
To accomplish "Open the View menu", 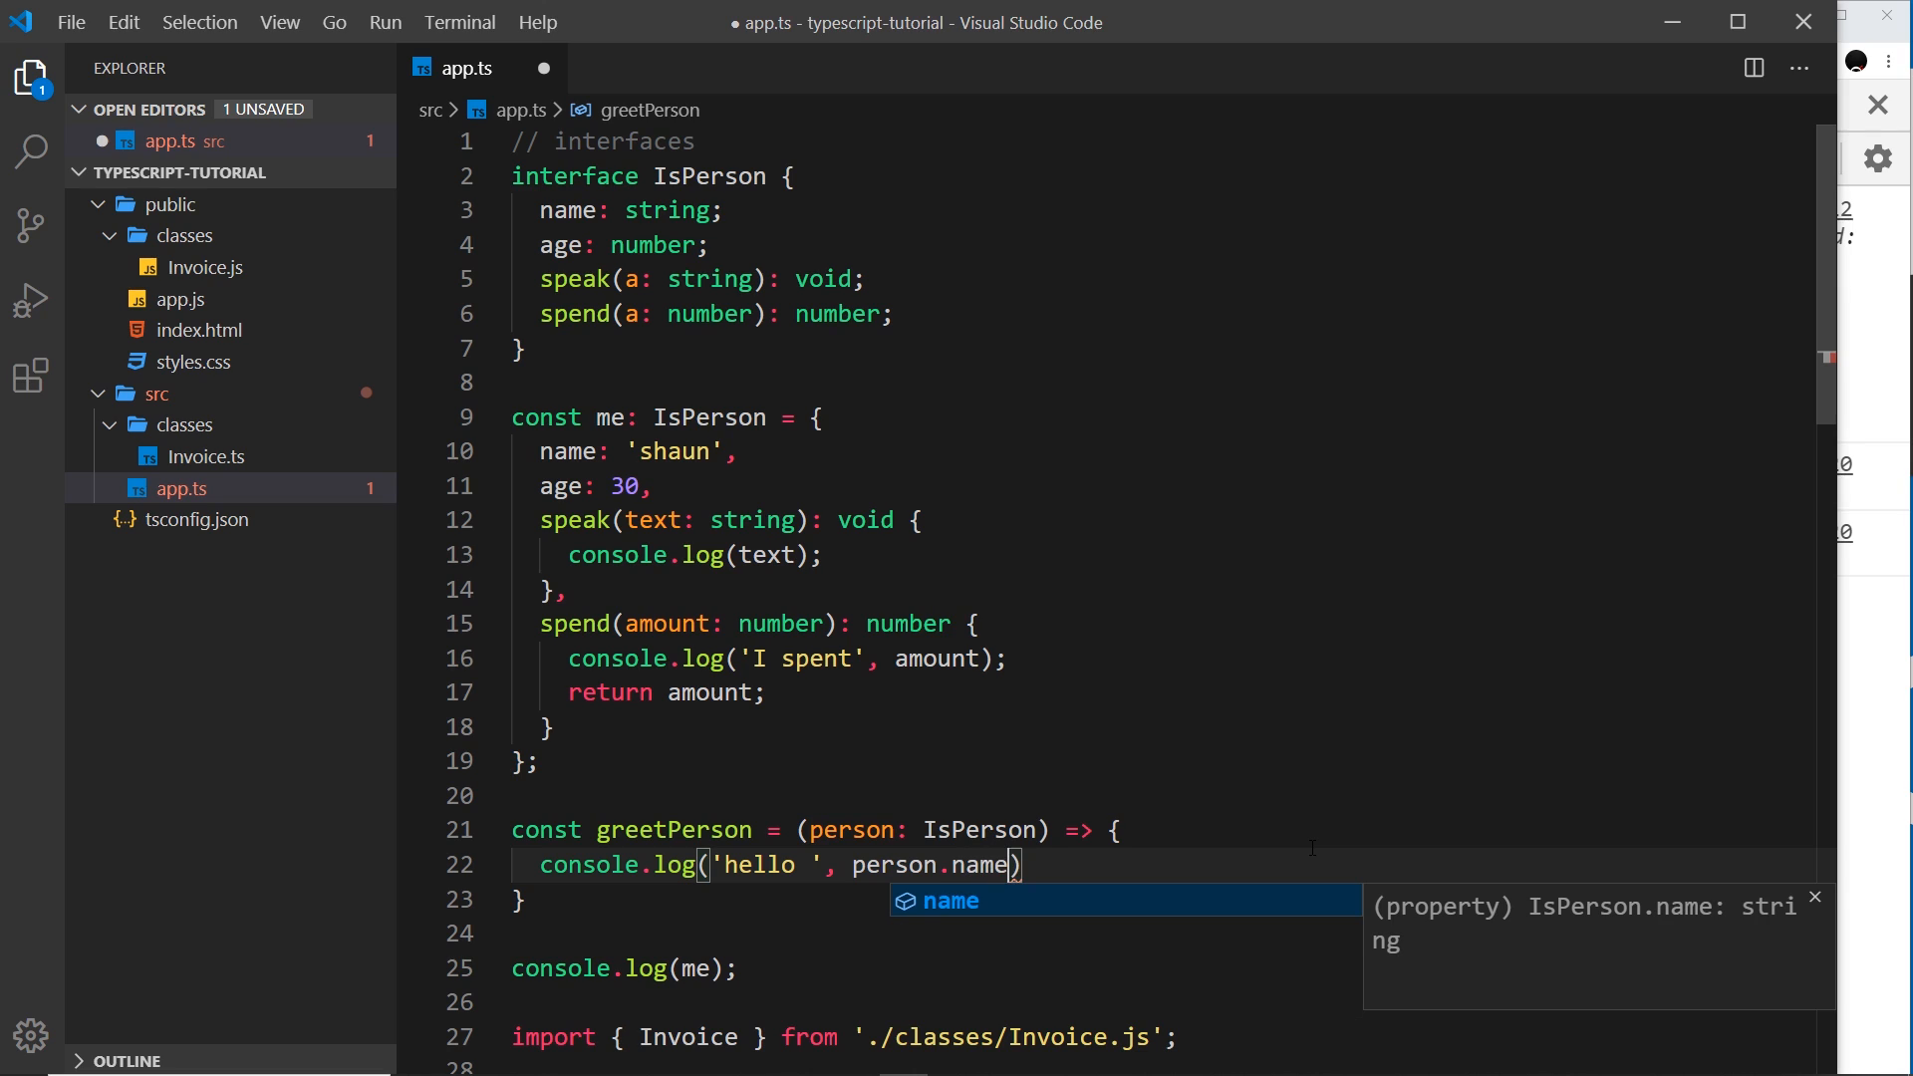I will pyautogui.click(x=280, y=22).
